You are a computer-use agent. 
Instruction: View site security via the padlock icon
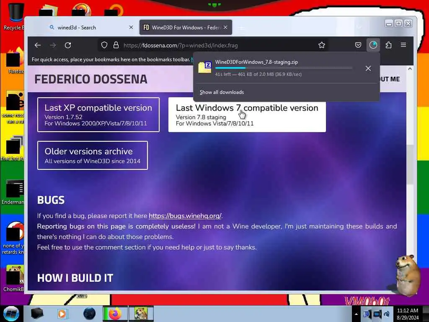pyautogui.click(x=116, y=45)
